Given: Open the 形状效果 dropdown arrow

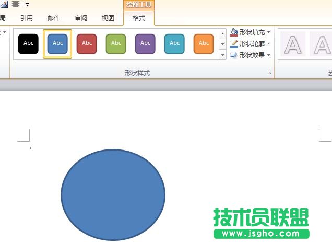Looking at the screenshot, I should click(268, 55).
